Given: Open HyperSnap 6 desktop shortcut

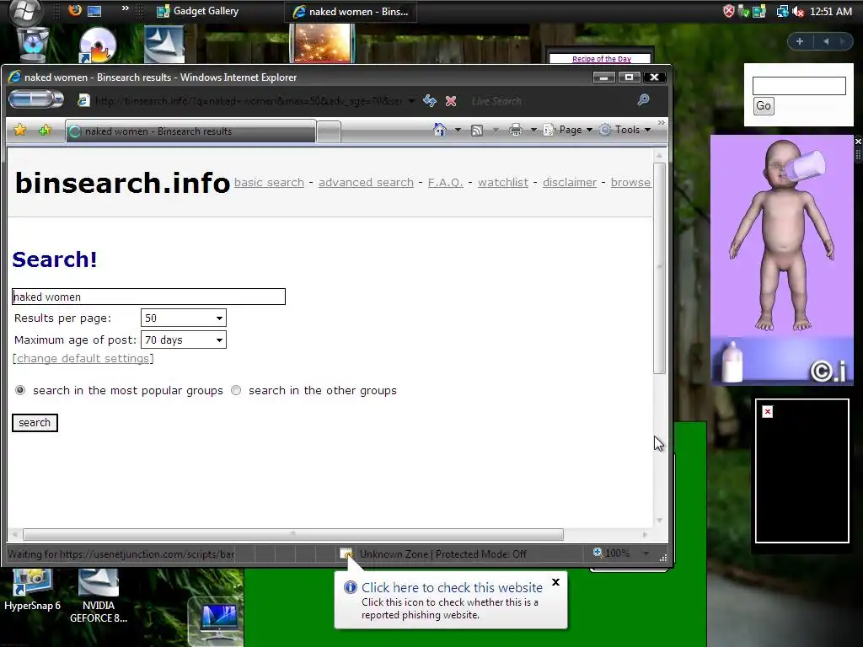Looking at the screenshot, I should (33, 591).
